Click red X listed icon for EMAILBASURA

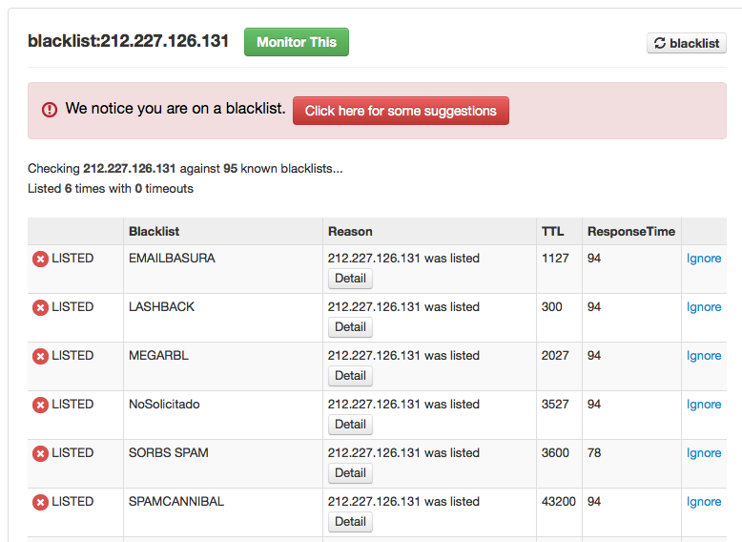pos(40,259)
